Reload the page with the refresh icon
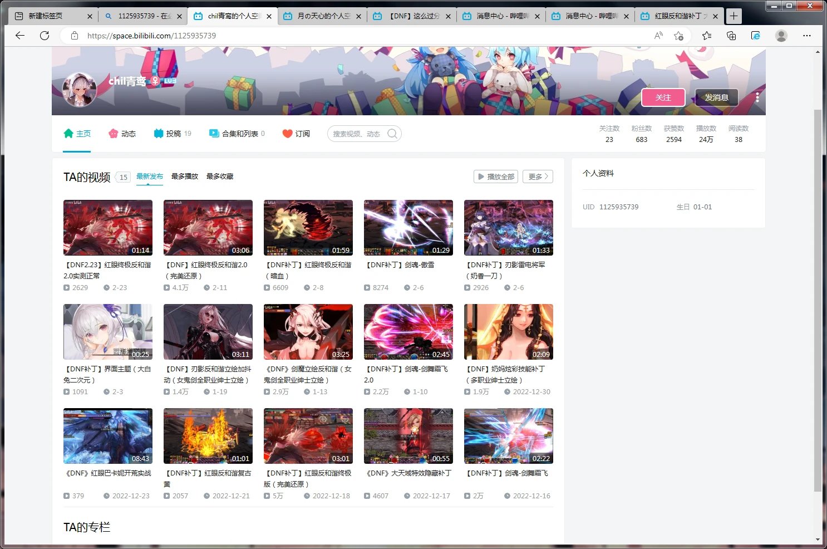 tap(45, 36)
